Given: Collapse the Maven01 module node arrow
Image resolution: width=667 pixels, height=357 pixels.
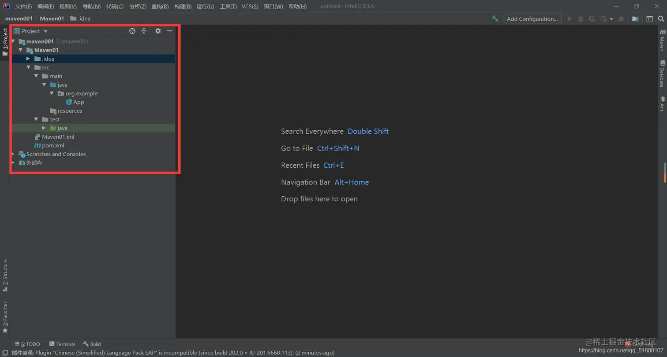Looking at the screenshot, I should click(20, 50).
